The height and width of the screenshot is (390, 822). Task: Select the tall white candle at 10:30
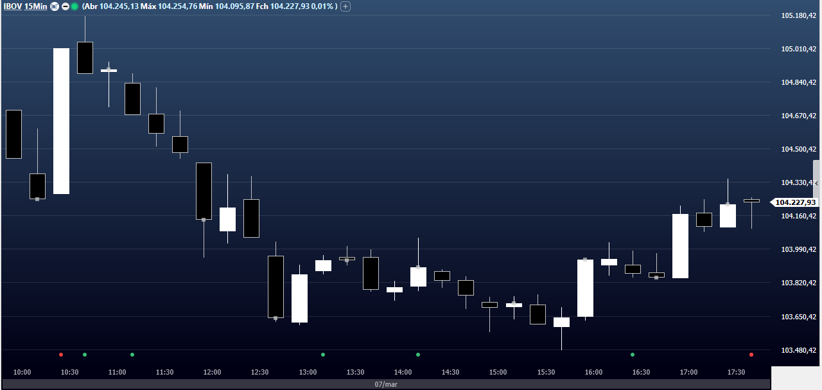point(61,121)
